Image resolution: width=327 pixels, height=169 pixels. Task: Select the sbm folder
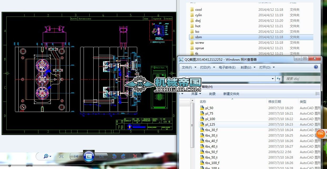(x=251, y=37)
